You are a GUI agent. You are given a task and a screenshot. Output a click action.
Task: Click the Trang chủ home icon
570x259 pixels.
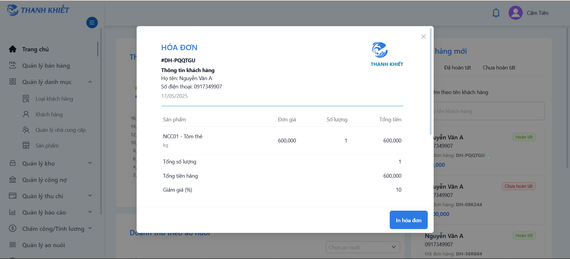tap(12, 49)
